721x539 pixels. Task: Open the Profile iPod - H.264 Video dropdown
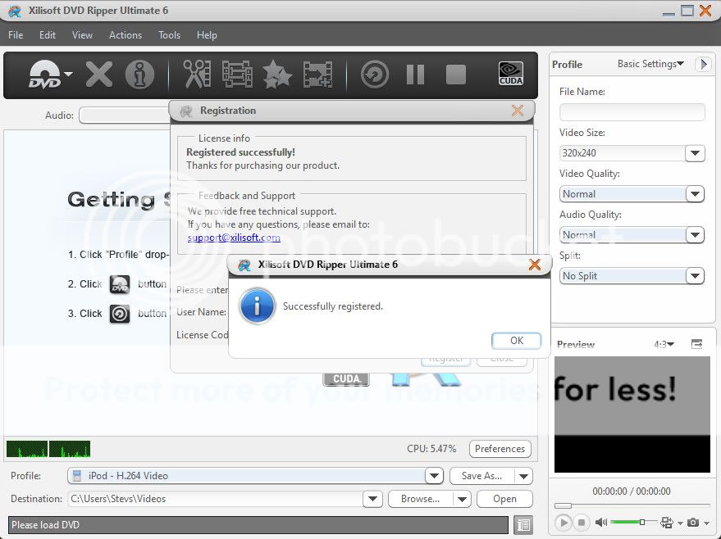coord(434,476)
